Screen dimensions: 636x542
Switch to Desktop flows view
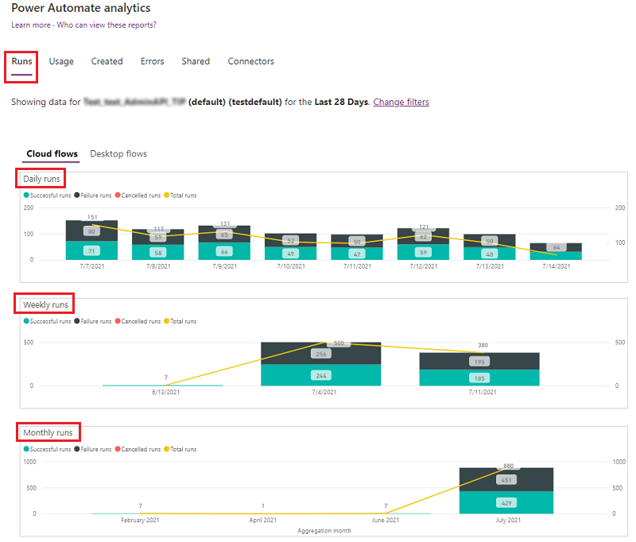pyautogui.click(x=118, y=153)
